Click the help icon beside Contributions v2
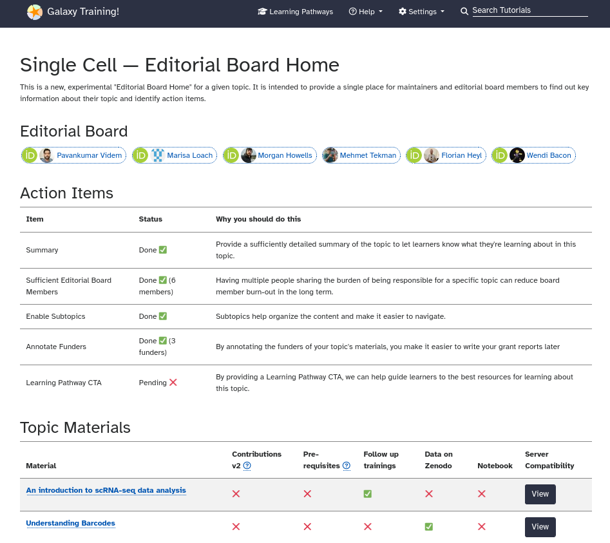 click(247, 466)
